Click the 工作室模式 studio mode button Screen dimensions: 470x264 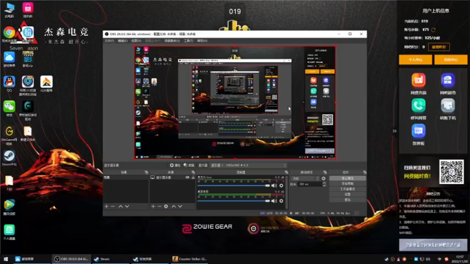347,189
